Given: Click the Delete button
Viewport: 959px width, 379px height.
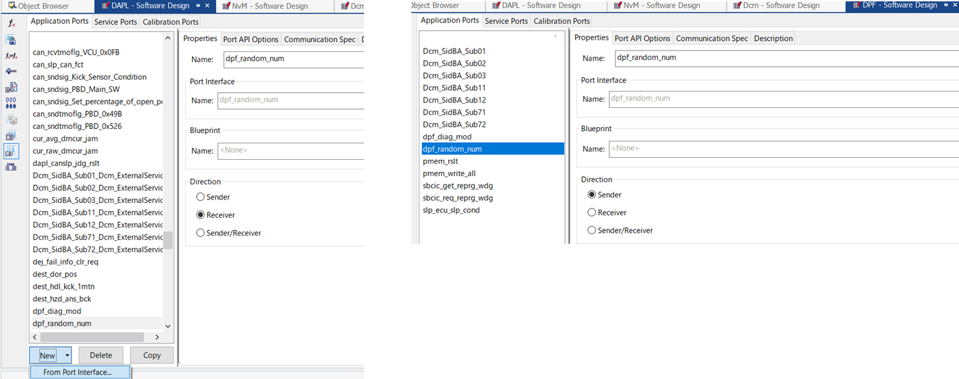Looking at the screenshot, I should [x=100, y=355].
